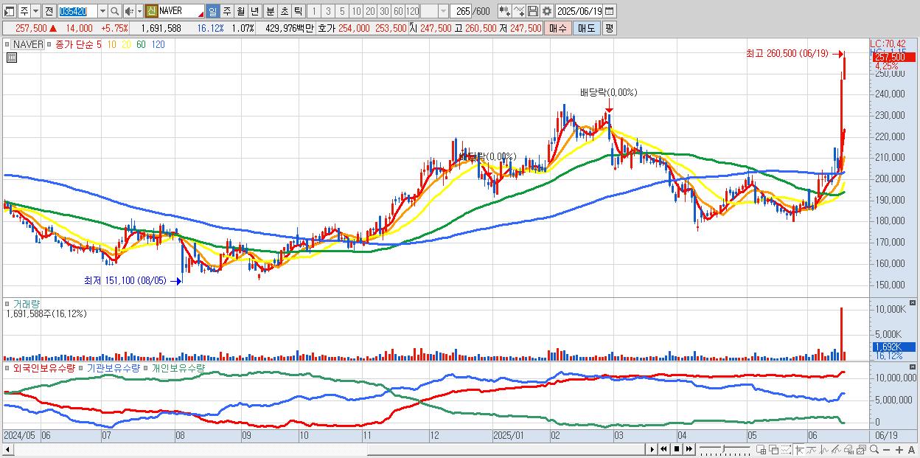Click the blue 매도 sell button
Viewport: 920px width, 458px height.
[586, 28]
